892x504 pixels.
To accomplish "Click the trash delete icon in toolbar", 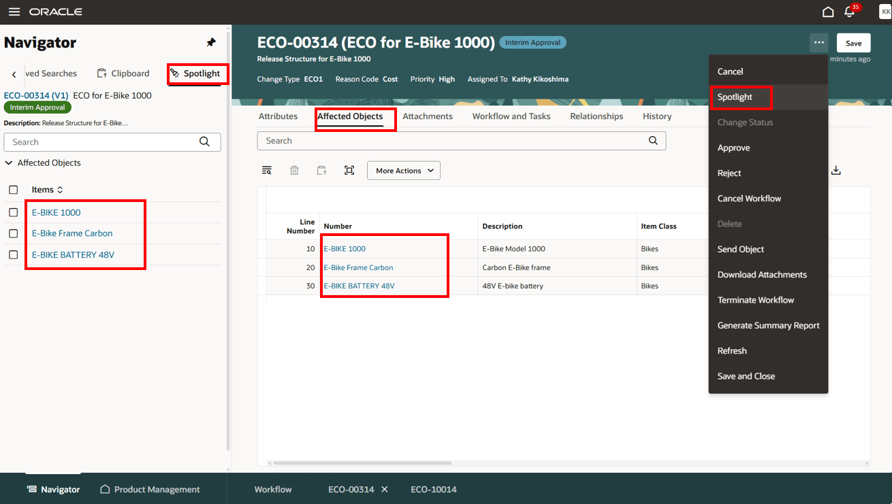I will tap(294, 170).
